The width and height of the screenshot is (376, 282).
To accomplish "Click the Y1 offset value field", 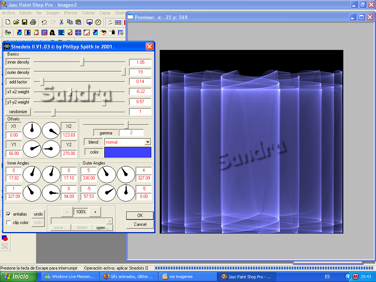I will coord(14,153).
